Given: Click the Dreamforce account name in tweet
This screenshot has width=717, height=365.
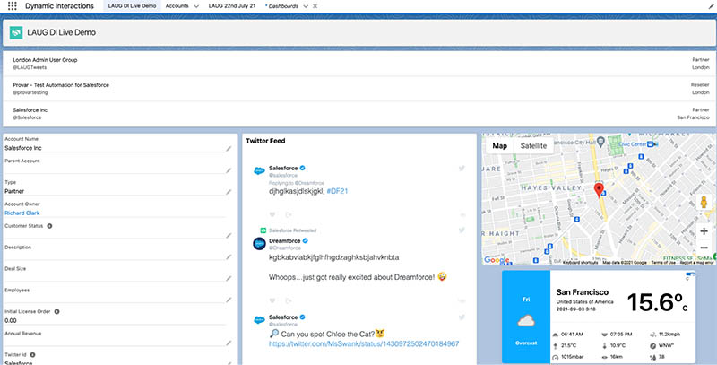Looking at the screenshot, I should (x=285, y=240).
